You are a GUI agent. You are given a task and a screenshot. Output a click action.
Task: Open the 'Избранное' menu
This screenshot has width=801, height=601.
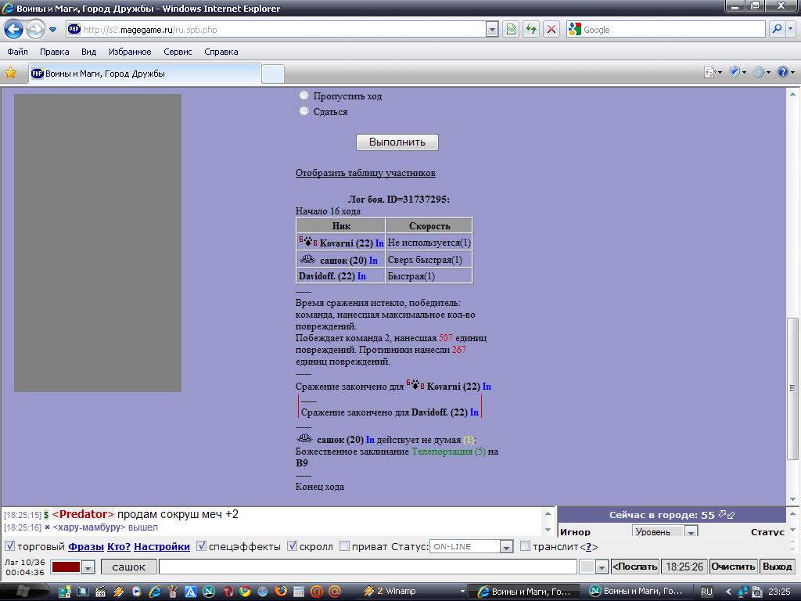pos(130,52)
